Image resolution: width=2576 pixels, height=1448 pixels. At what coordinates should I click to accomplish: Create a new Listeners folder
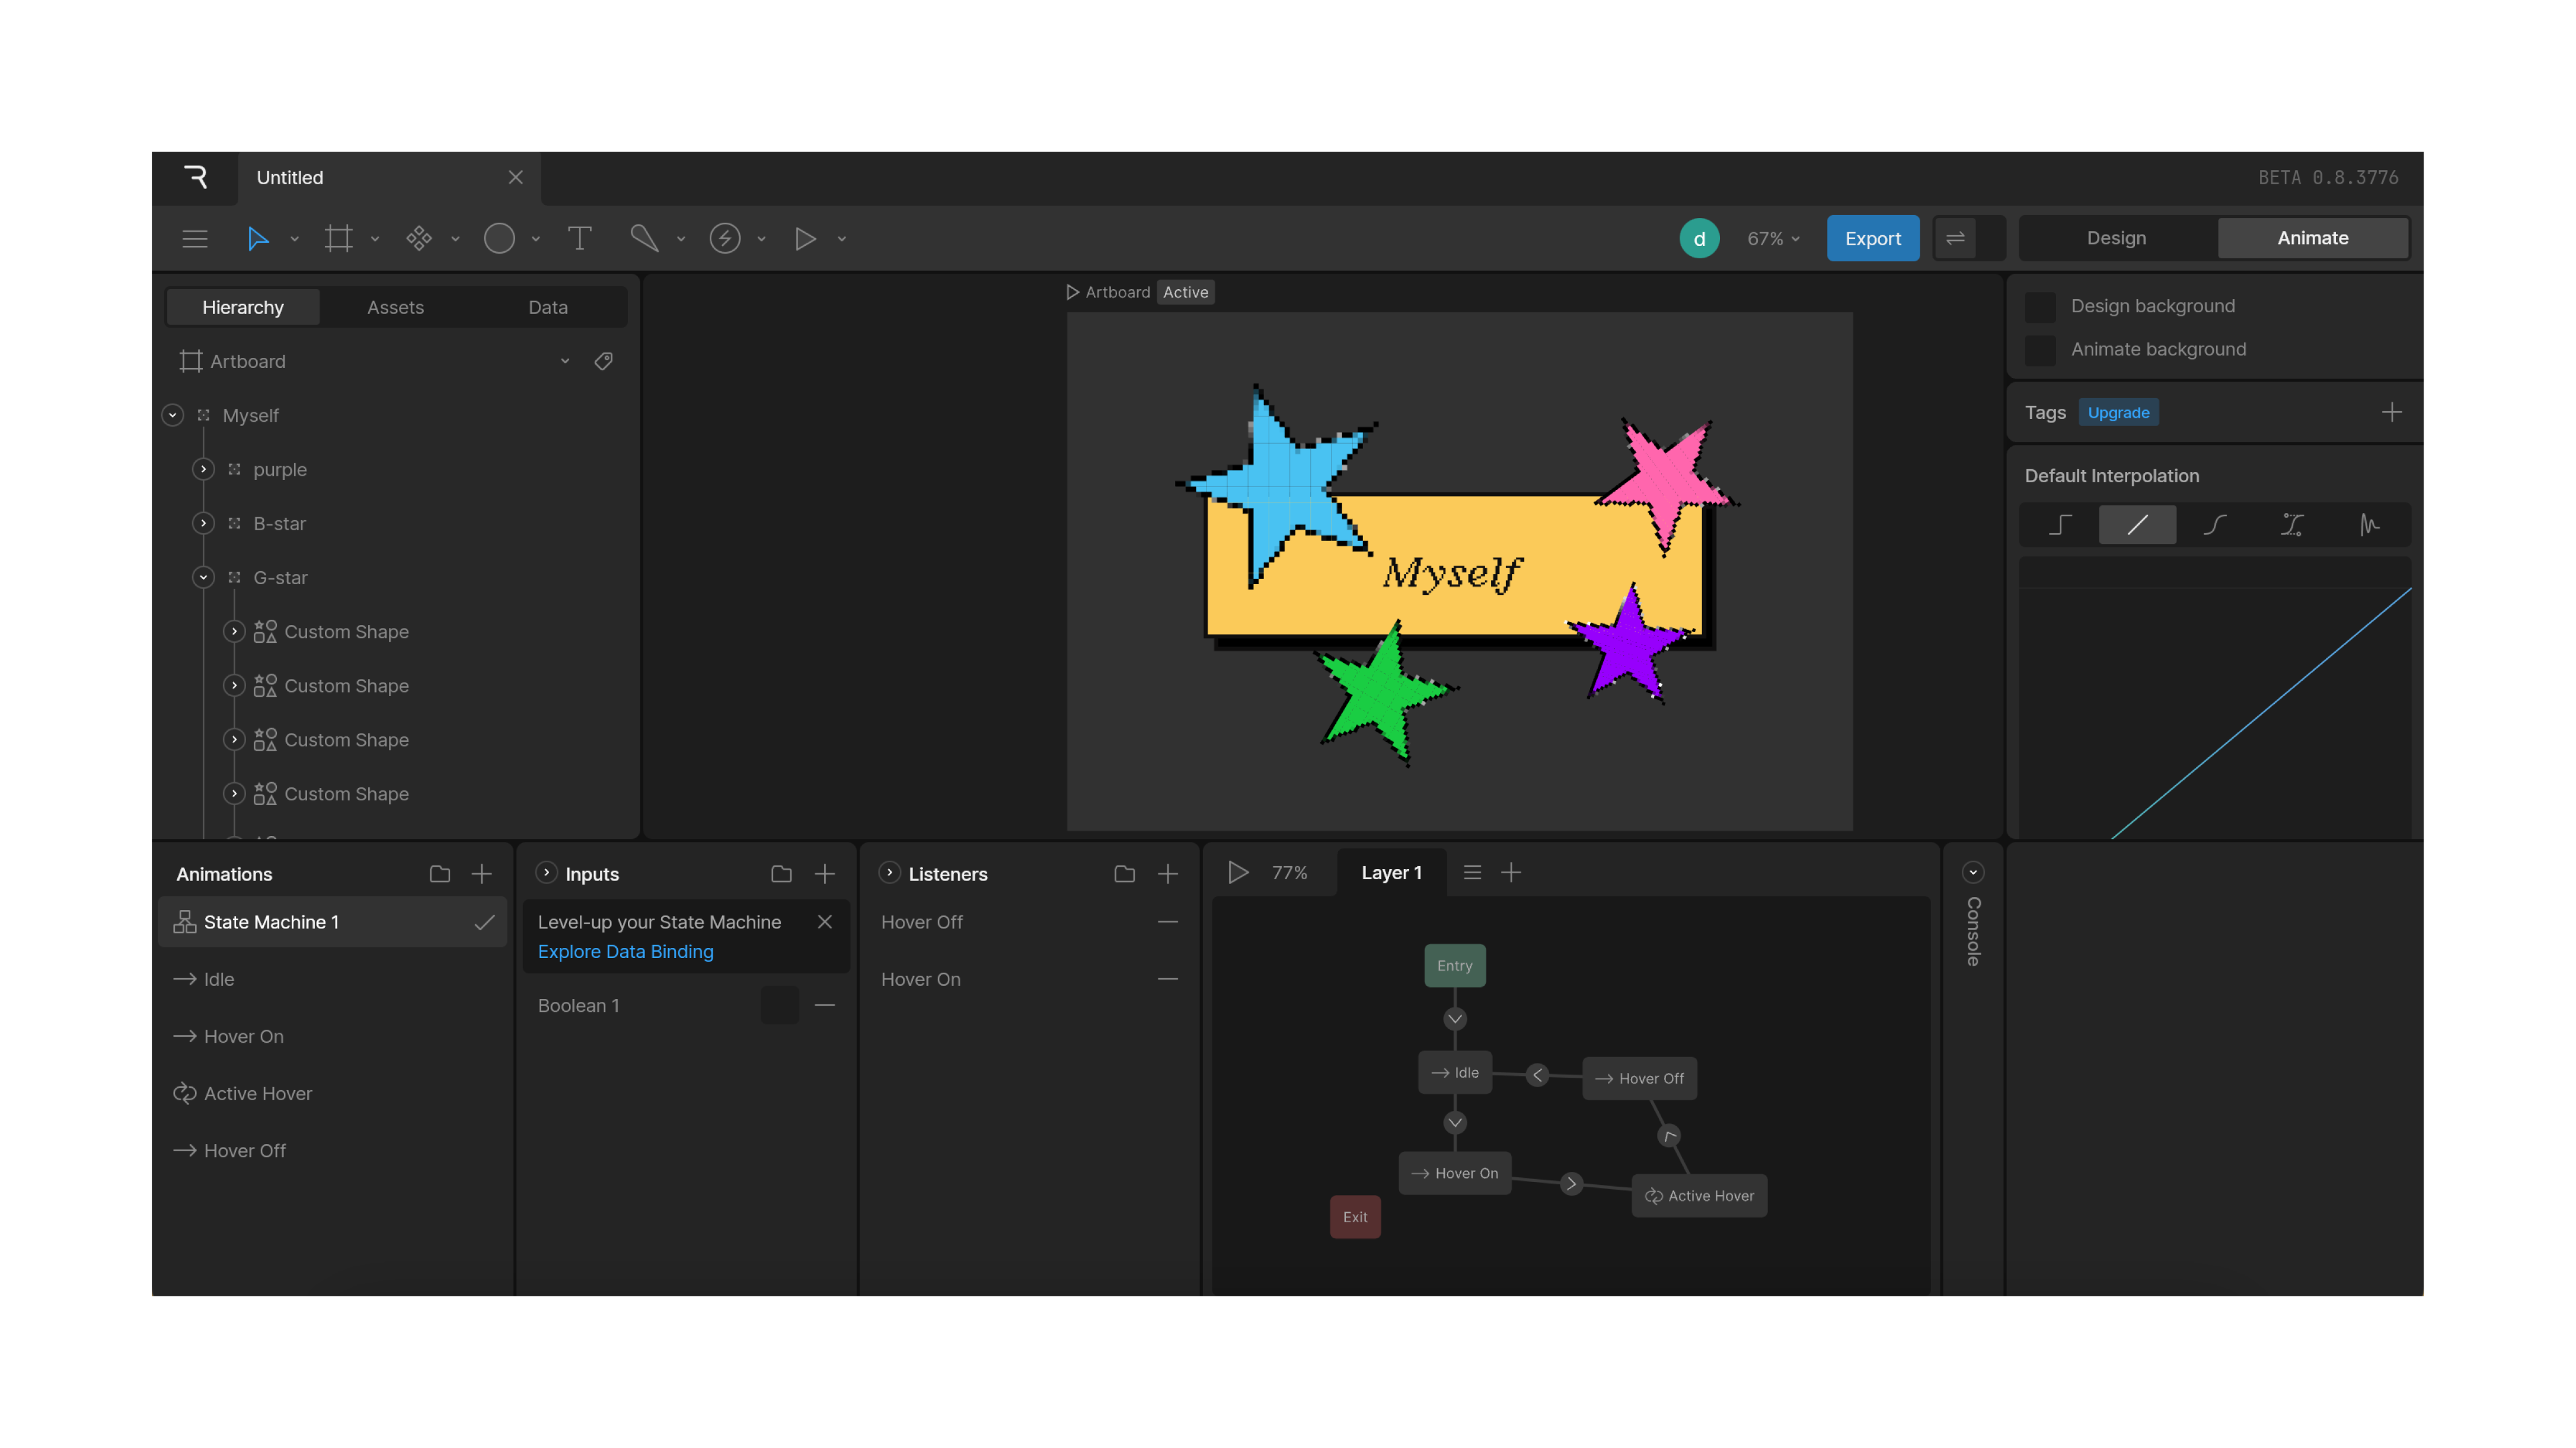[x=1124, y=874]
